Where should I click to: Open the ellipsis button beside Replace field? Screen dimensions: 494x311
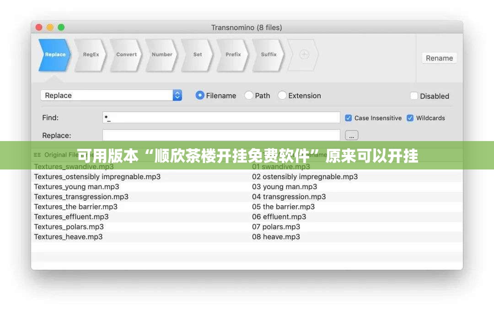pyautogui.click(x=352, y=135)
